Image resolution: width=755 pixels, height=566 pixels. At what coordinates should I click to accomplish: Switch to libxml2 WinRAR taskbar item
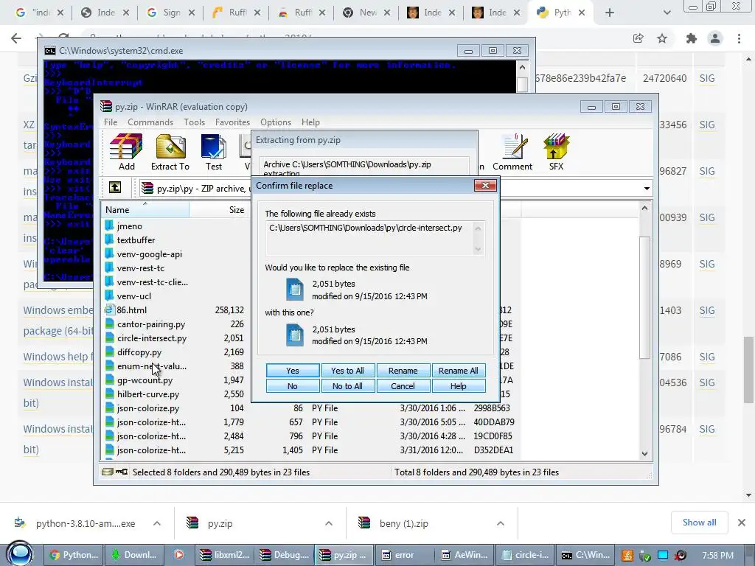225,554
